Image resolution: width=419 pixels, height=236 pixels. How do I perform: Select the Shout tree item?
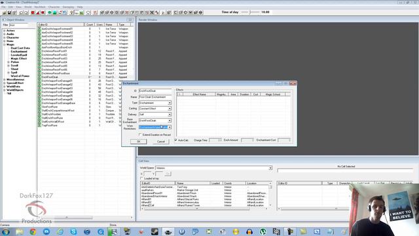click(x=14, y=69)
